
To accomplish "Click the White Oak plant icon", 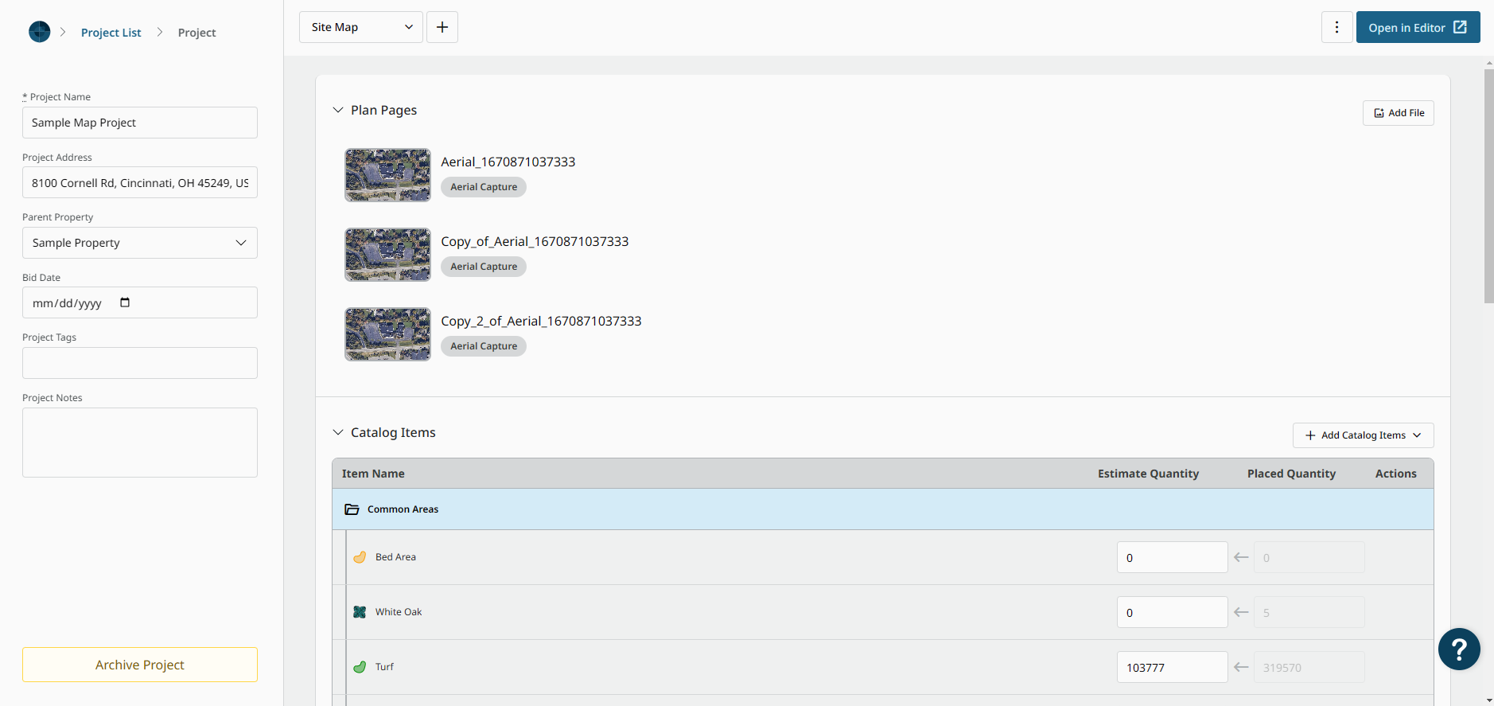I will [360, 612].
